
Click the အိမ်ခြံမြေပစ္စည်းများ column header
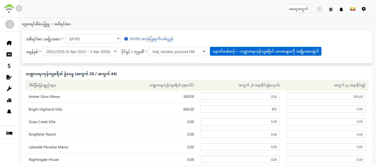coord(42,85)
